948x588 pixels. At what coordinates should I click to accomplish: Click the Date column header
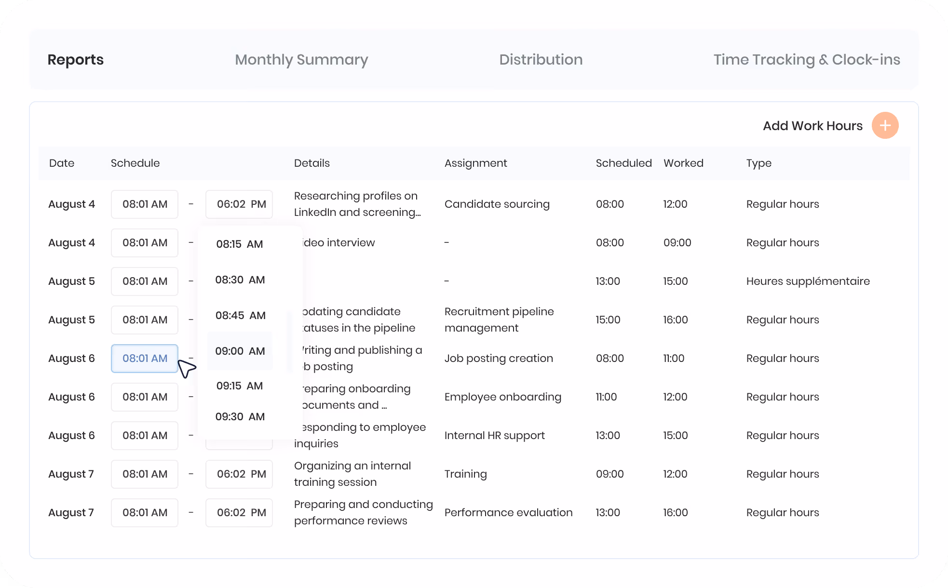click(x=62, y=163)
